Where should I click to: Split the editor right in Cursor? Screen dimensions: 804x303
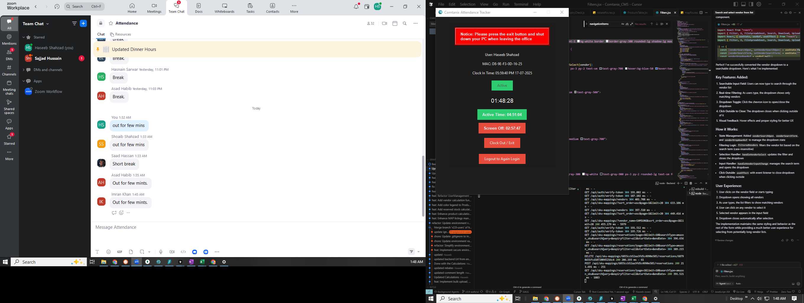[701, 13]
